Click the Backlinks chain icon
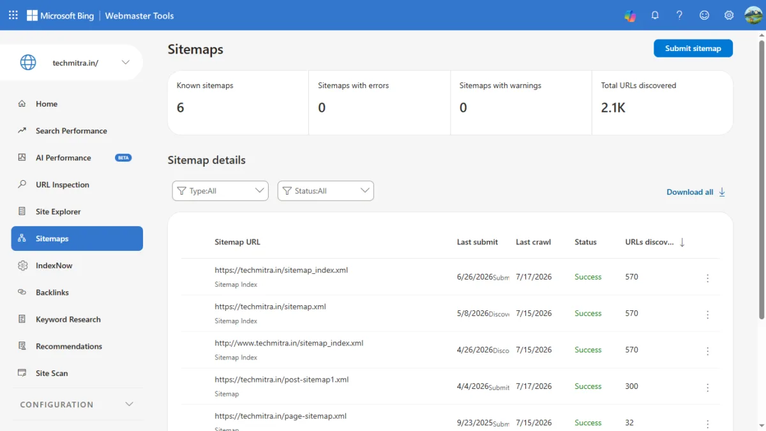This screenshot has width=766, height=431. pos(22,292)
